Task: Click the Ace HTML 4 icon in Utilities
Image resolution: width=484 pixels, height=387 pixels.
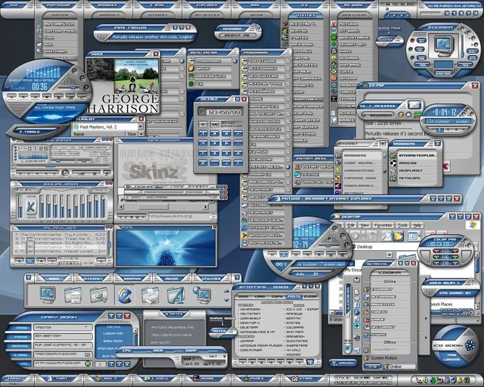Action: (284, 24)
